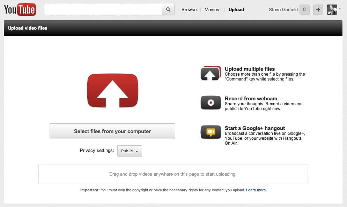Click the Upload multiple files heading
The height and width of the screenshot is (207, 347).
coord(250,69)
